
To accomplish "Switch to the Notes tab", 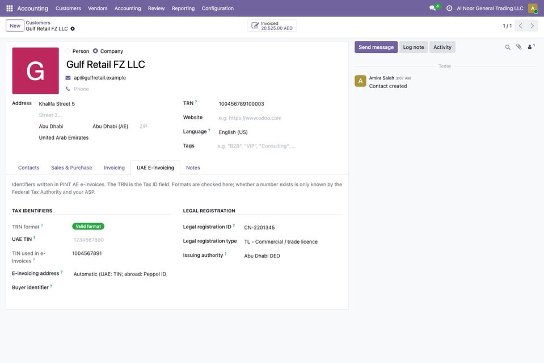I will pyautogui.click(x=193, y=168).
